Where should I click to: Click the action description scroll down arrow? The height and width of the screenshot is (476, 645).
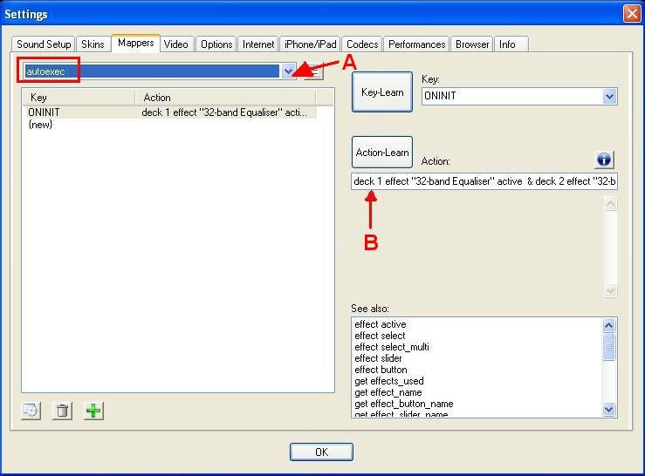coord(610,290)
